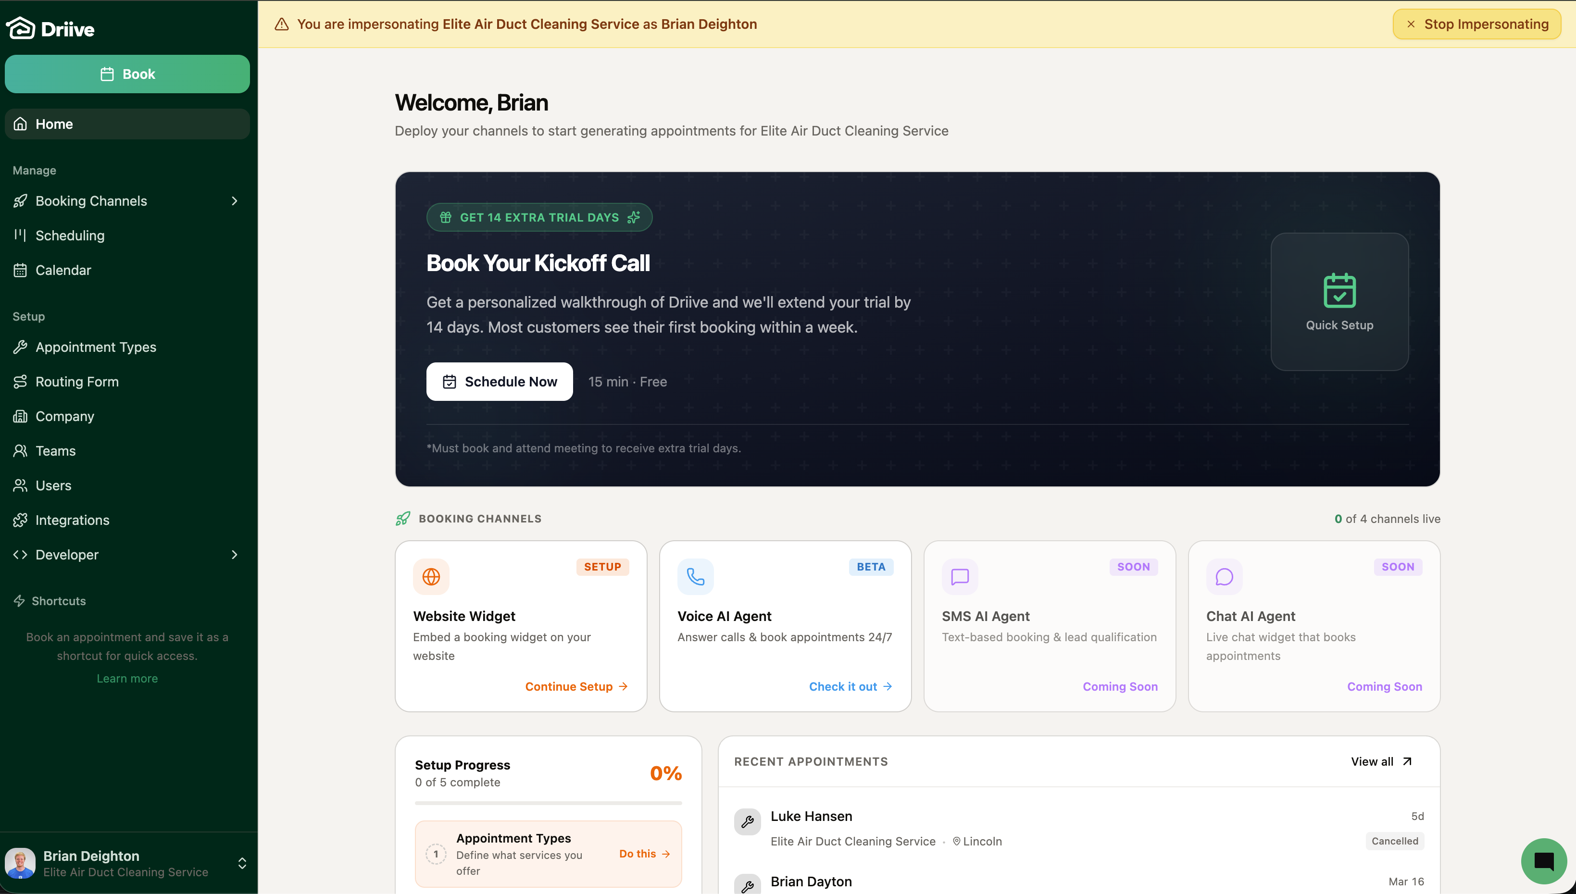Expand the Booking Channels submenu chevron
1576x894 pixels.
[x=234, y=201]
